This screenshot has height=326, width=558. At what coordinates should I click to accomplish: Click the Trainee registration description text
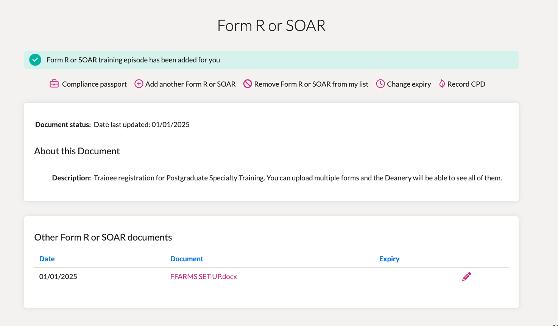pyautogui.click(x=298, y=178)
